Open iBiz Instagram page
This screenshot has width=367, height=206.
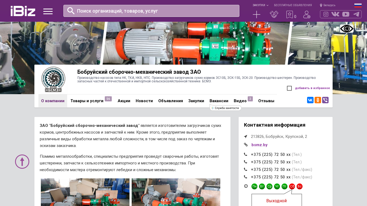[326, 14]
